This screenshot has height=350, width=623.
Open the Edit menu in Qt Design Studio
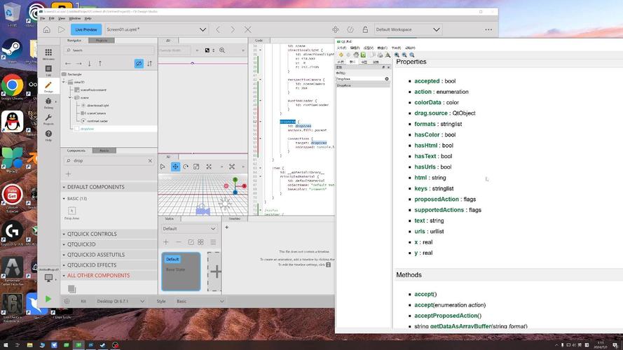52,19
